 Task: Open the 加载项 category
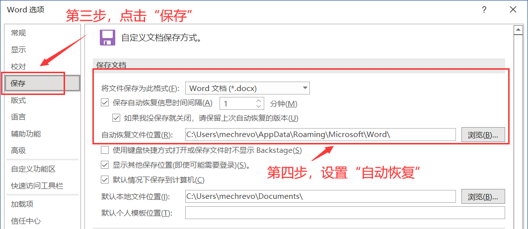[x=22, y=204]
